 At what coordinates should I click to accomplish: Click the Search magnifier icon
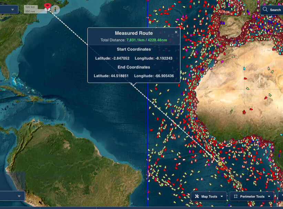click(265, 10)
